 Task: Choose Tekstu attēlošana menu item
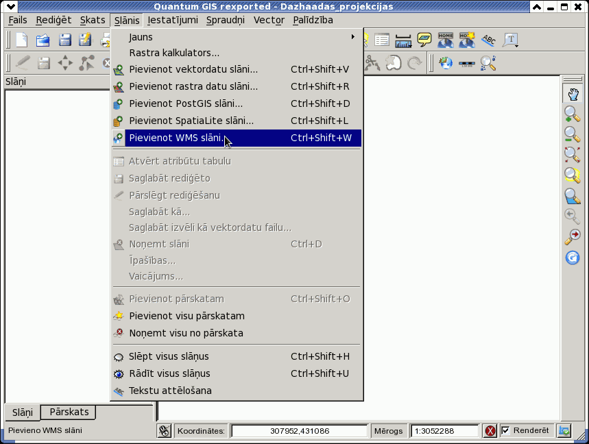coord(237,391)
